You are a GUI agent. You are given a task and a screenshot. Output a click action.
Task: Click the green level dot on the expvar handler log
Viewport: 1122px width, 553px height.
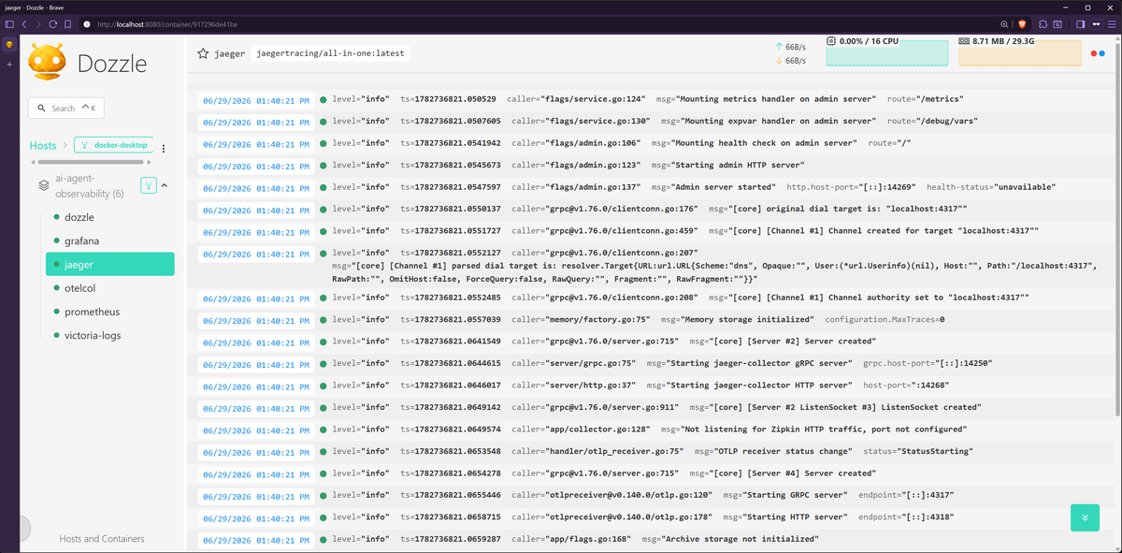pos(323,121)
